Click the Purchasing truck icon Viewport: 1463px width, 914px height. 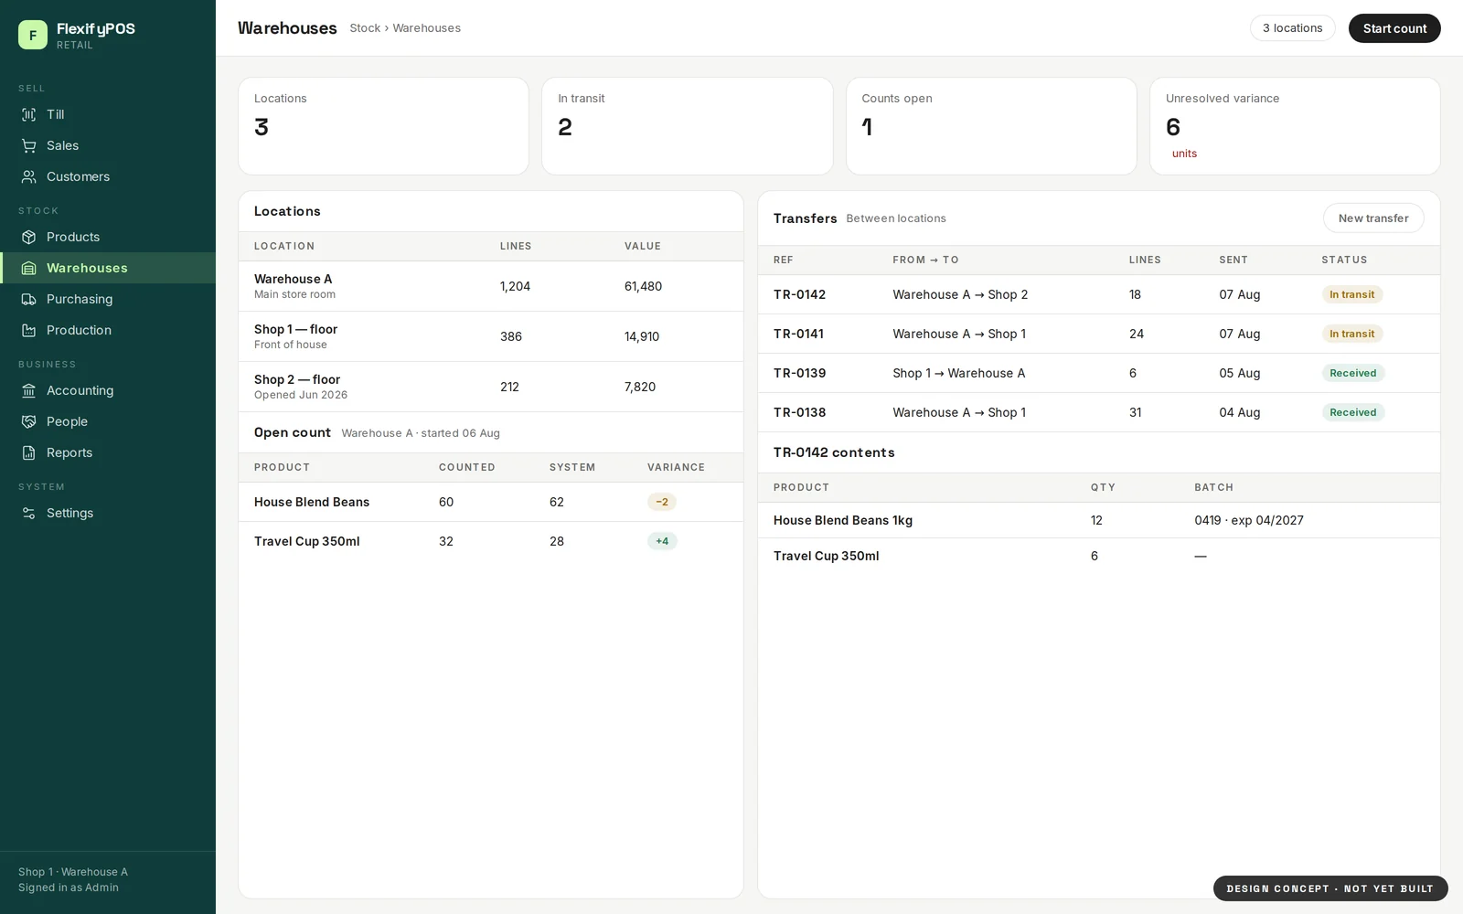29,299
